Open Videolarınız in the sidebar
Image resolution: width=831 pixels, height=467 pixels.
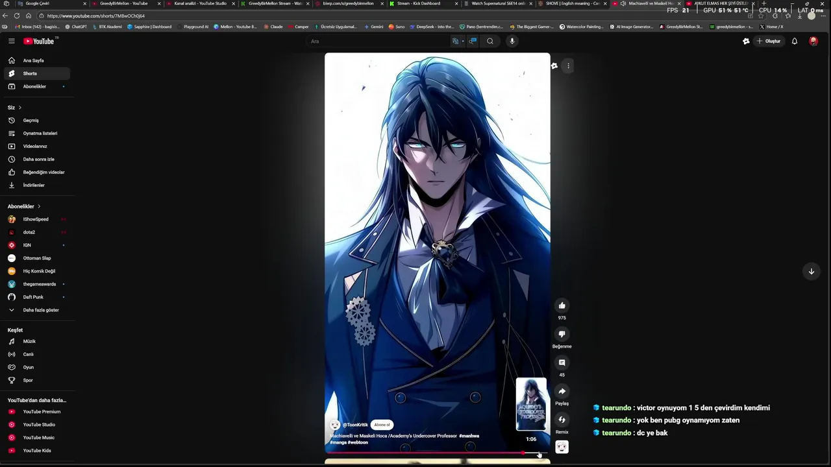tap(35, 146)
